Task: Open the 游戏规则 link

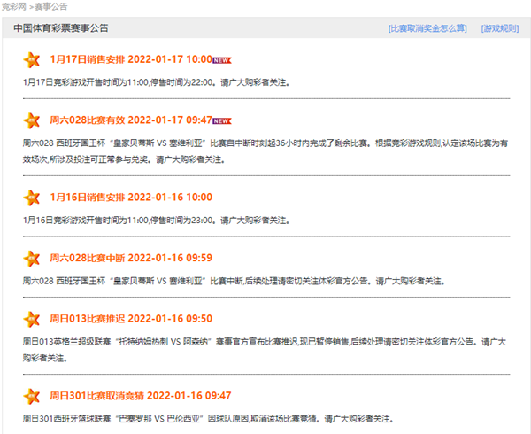Action: click(499, 28)
